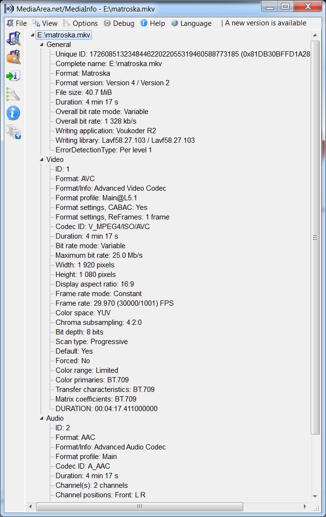The width and height of the screenshot is (326, 517).
Task: Click the Open Folder sidebar icon
Action: point(13,57)
